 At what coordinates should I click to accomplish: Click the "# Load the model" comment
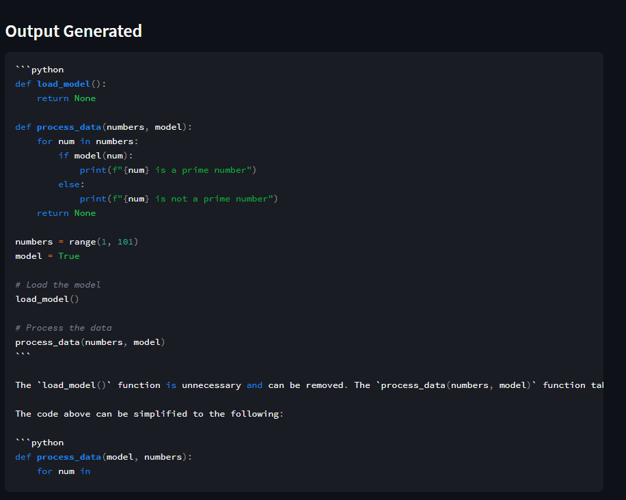click(x=58, y=285)
